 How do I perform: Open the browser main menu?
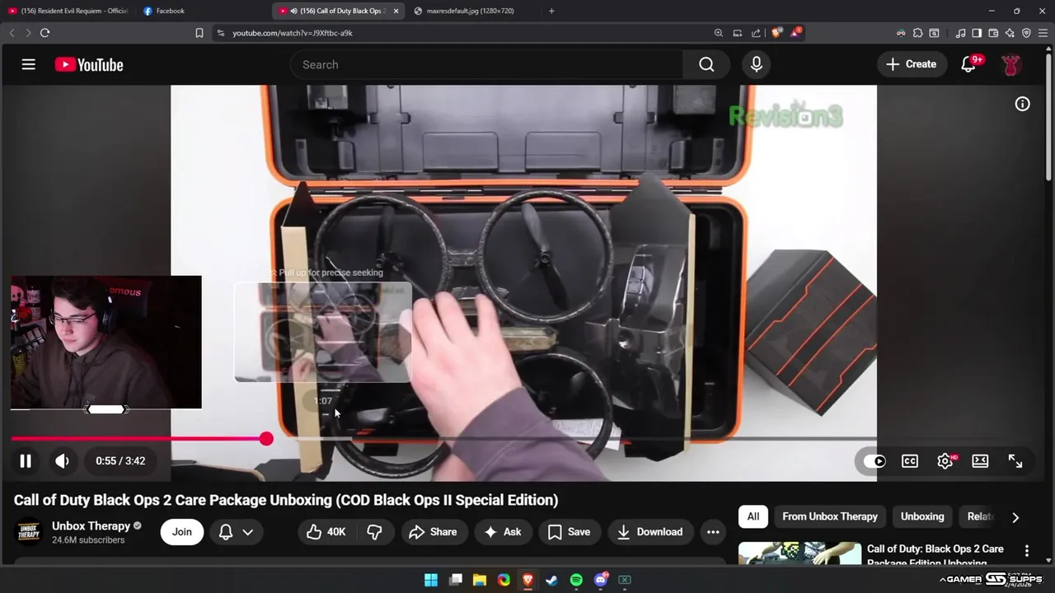click(1043, 33)
